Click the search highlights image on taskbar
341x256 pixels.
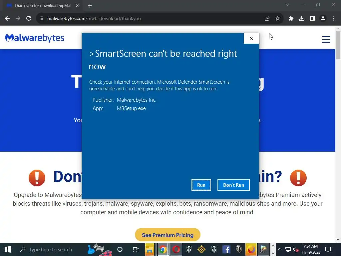click(x=100, y=249)
